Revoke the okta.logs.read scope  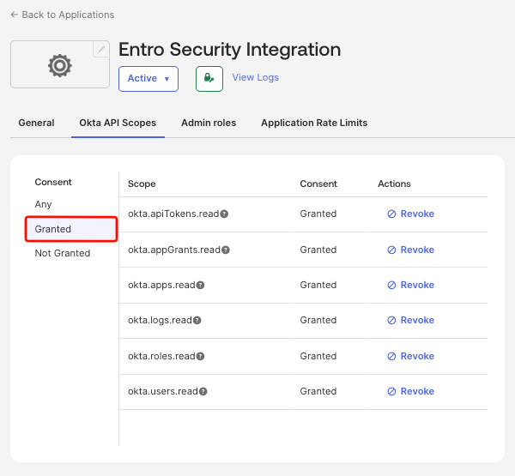coord(410,321)
